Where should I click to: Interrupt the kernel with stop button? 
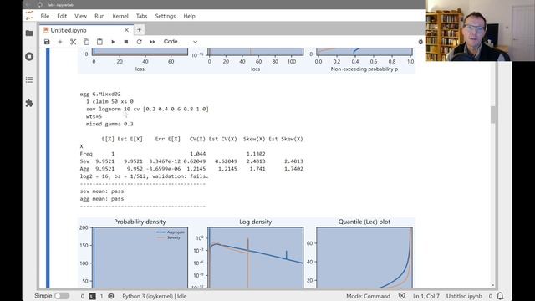[x=126, y=42]
